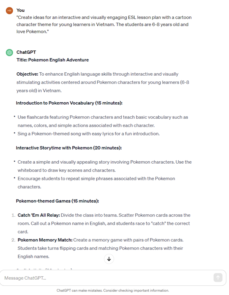Image resolution: width=229 pixels, height=295 pixels.
Task: Click the green OpenAI logo next to ChatGPT
Action: point(9,52)
